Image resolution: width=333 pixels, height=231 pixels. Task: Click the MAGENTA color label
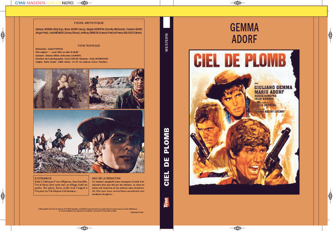(x=36, y=3)
